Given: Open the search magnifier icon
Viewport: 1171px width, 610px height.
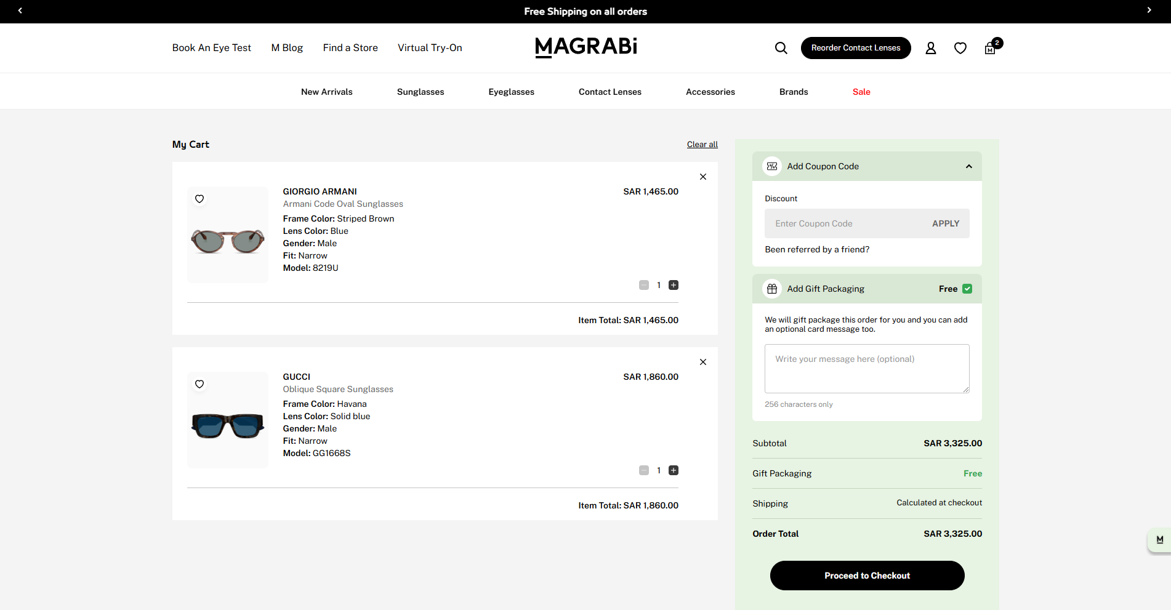Looking at the screenshot, I should tap(781, 48).
